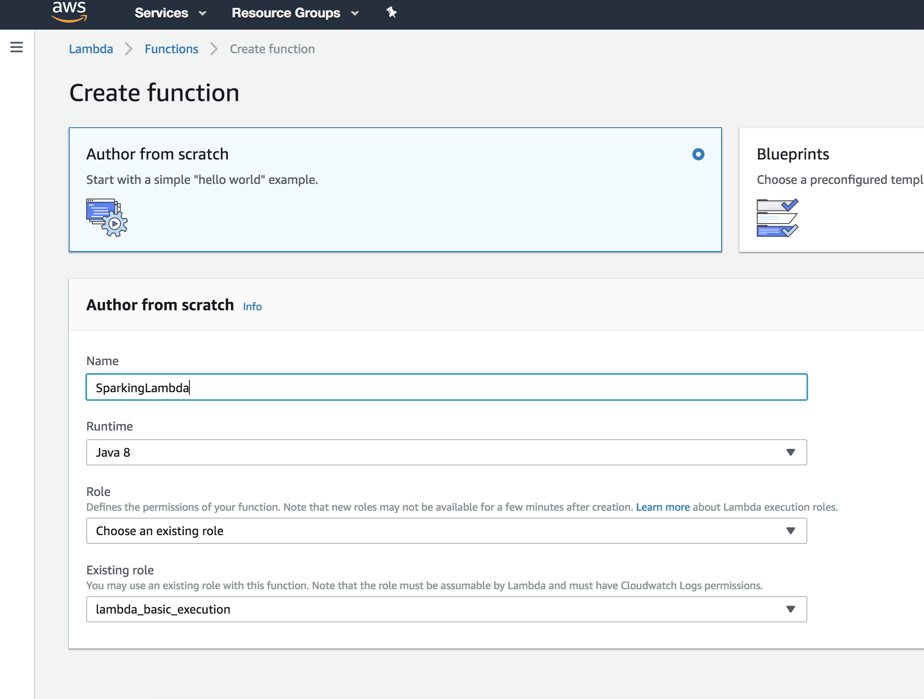Click the breadcrumb arrow after Lambda
This screenshot has width=924, height=699.
128,49
